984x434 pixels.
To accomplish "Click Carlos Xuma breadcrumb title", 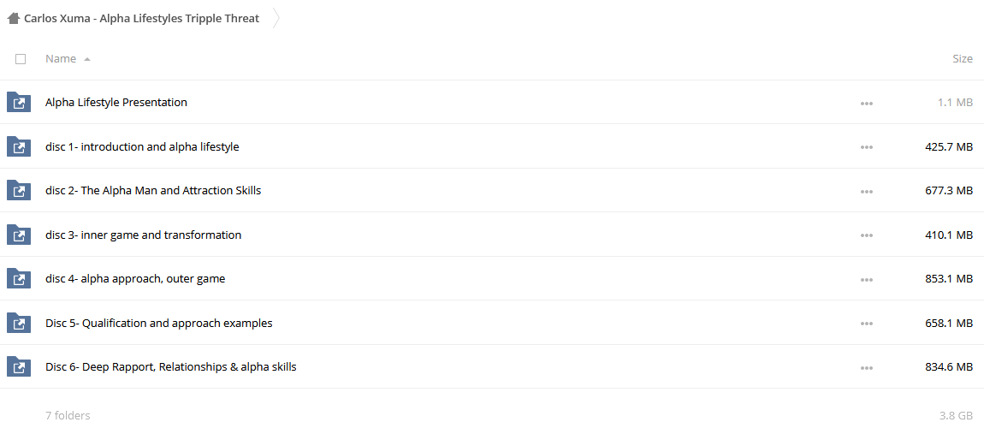I will pyautogui.click(x=141, y=18).
